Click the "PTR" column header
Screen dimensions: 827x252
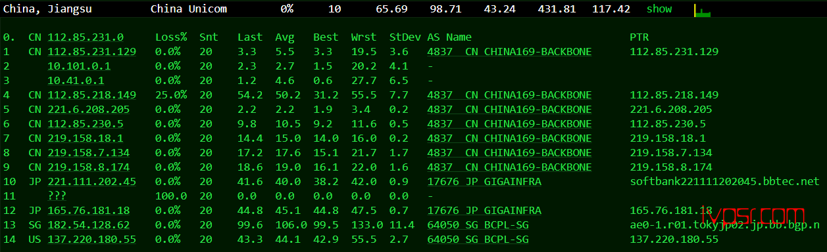[x=639, y=37]
